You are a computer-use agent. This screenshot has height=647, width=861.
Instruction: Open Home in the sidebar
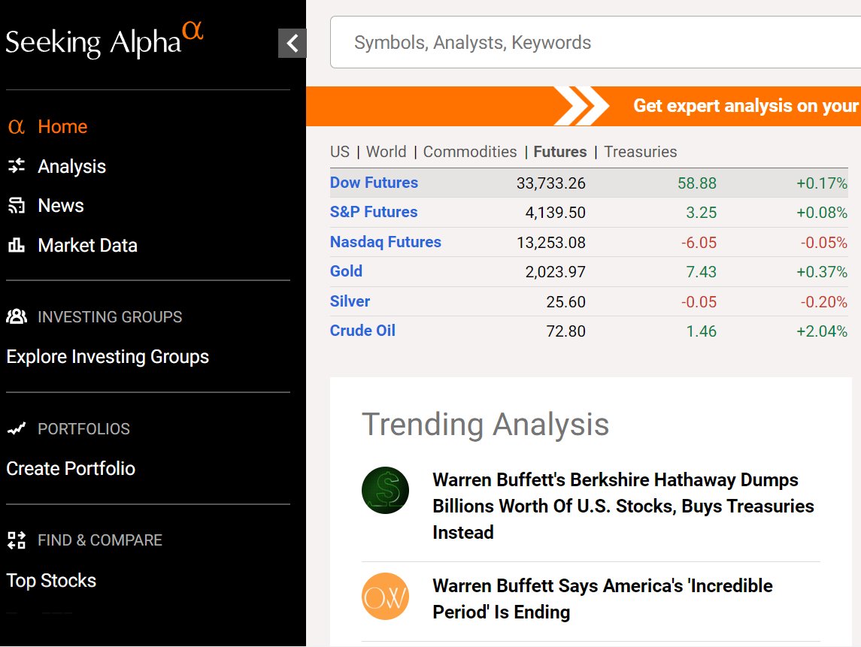pyautogui.click(x=62, y=127)
